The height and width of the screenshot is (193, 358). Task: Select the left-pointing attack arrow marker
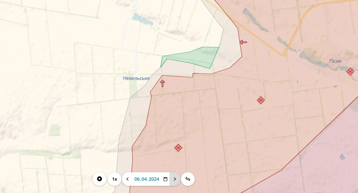[243, 42]
